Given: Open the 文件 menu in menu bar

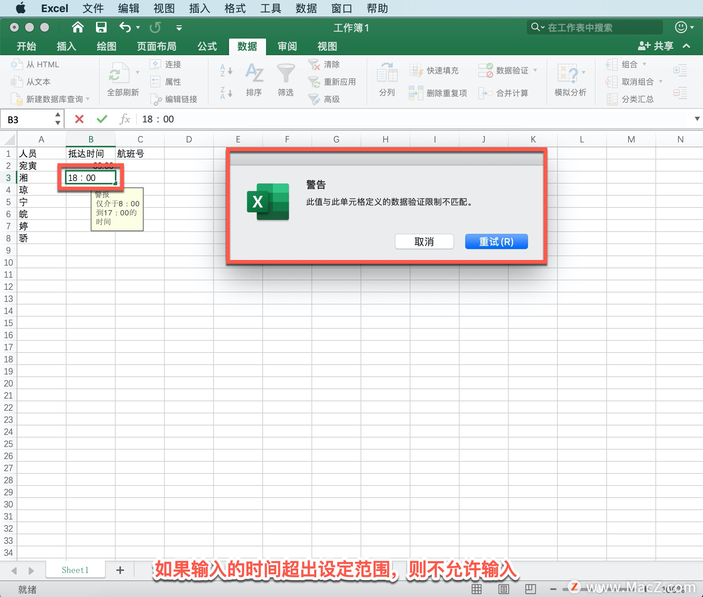Looking at the screenshot, I should pyautogui.click(x=93, y=8).
